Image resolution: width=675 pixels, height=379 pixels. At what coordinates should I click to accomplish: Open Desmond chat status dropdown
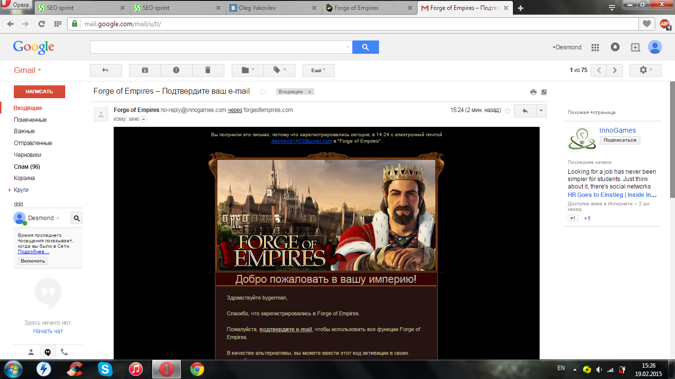click(43, 218)
